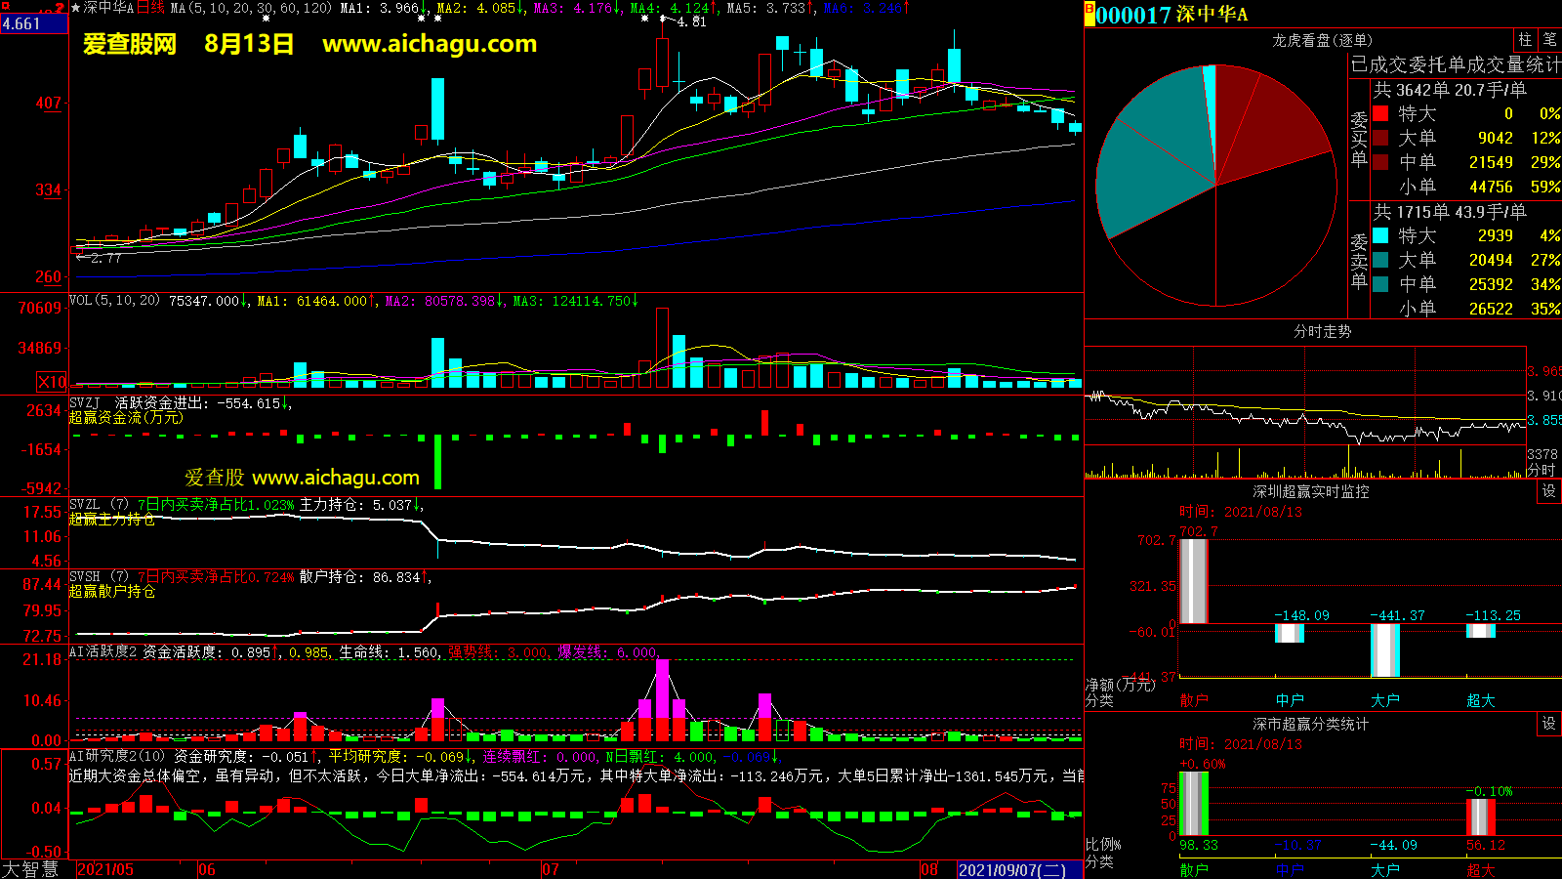Click the small red square top-left corner icon
The width and height of the screenshot is (1562, 879).
[5, 6]
